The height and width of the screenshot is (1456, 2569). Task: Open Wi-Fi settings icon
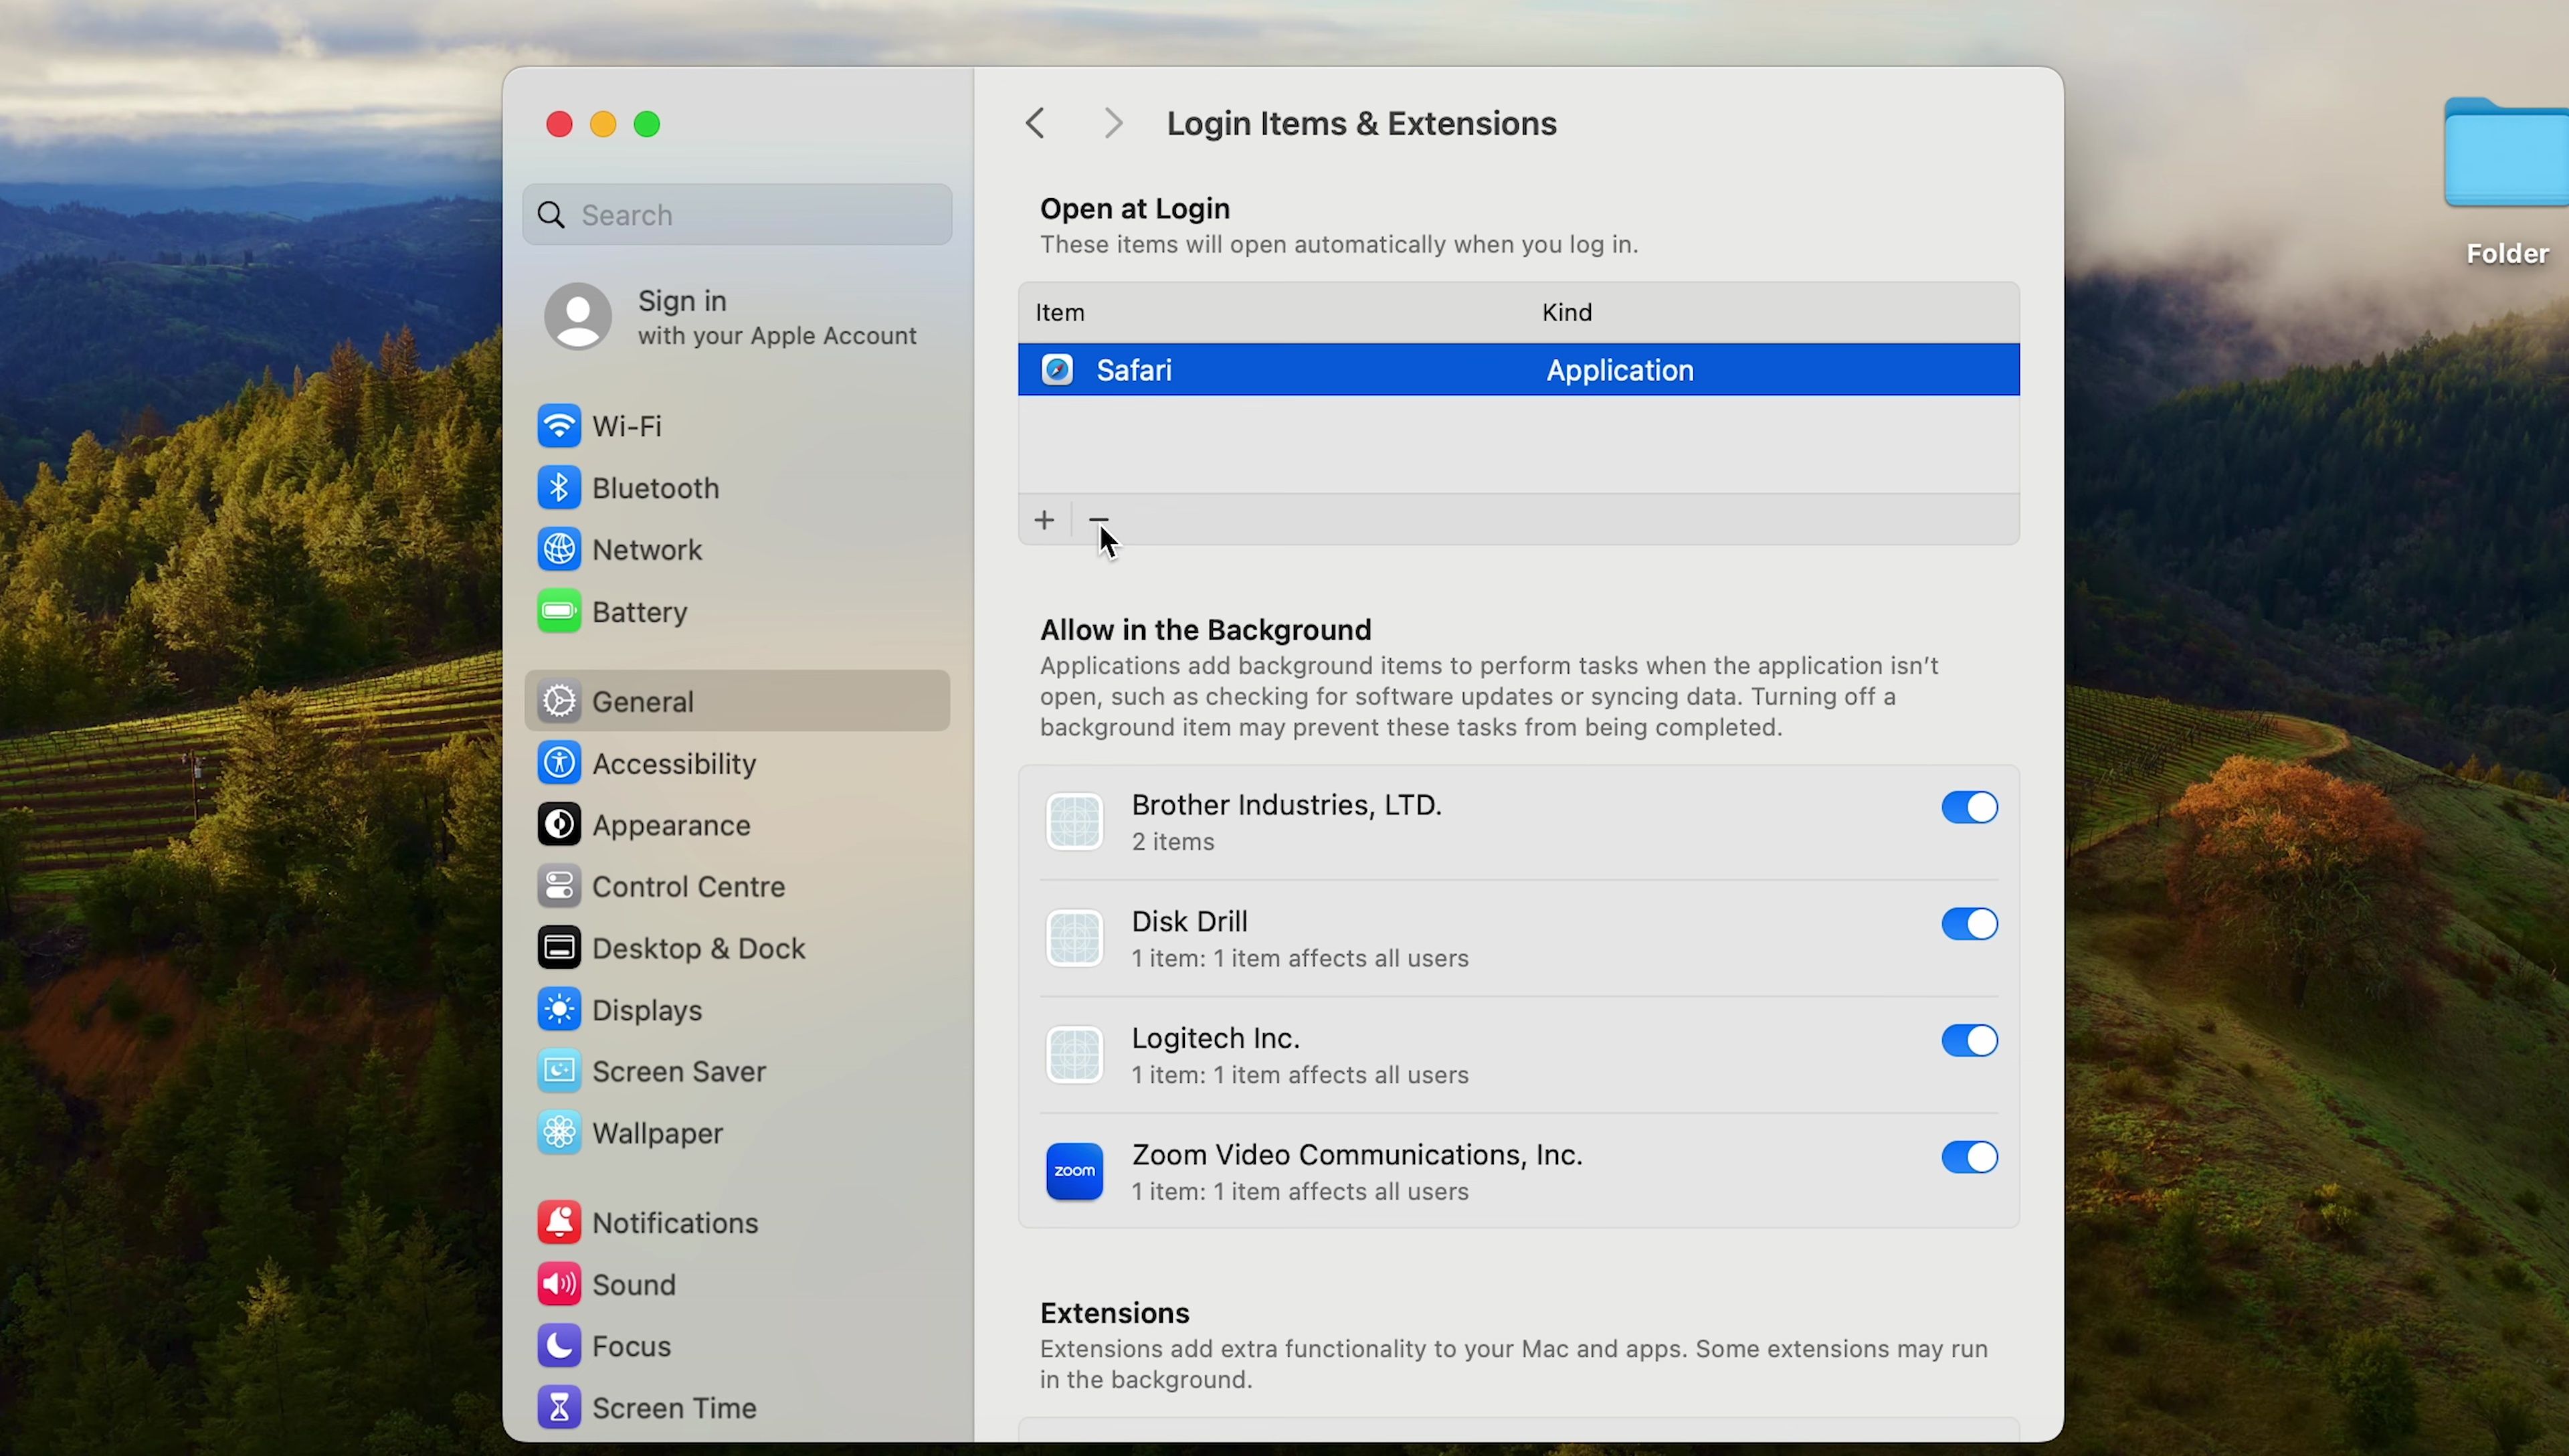coord(559,426)
